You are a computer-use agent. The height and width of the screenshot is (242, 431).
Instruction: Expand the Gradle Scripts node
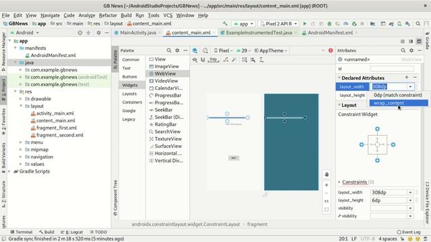click(x=10, y=171)
